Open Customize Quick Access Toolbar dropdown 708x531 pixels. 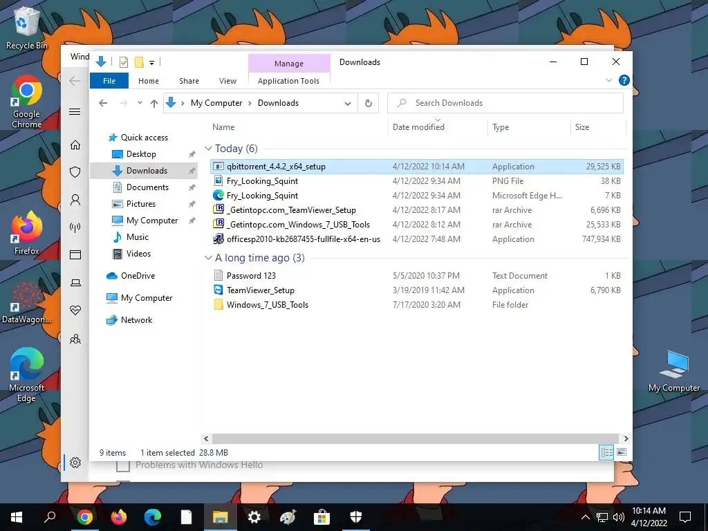[151, 63]
